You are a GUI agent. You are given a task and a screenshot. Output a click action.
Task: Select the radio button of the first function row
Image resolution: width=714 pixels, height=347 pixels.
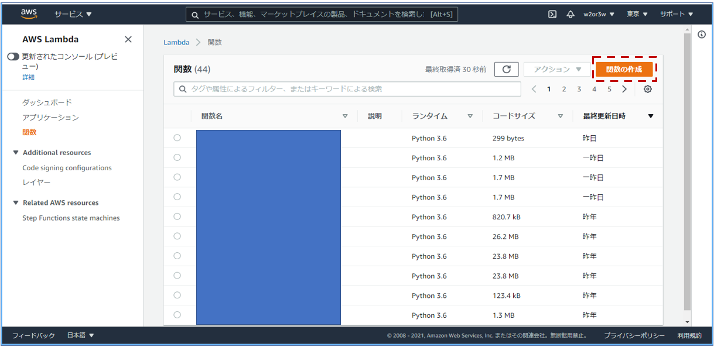[177, 138]
